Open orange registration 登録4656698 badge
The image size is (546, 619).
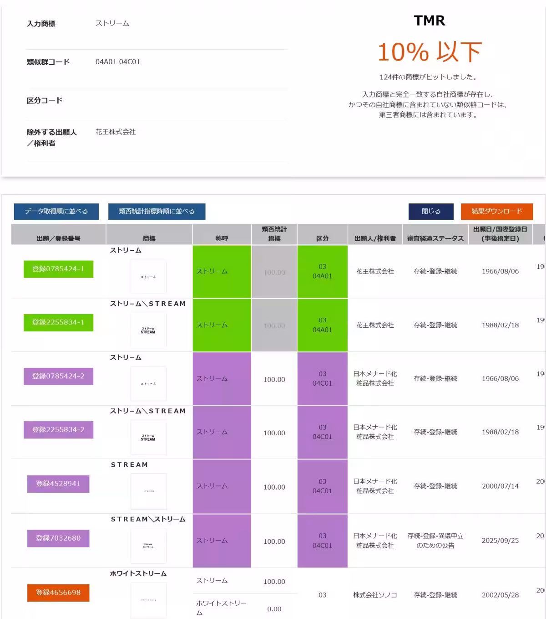coord(58,593)
